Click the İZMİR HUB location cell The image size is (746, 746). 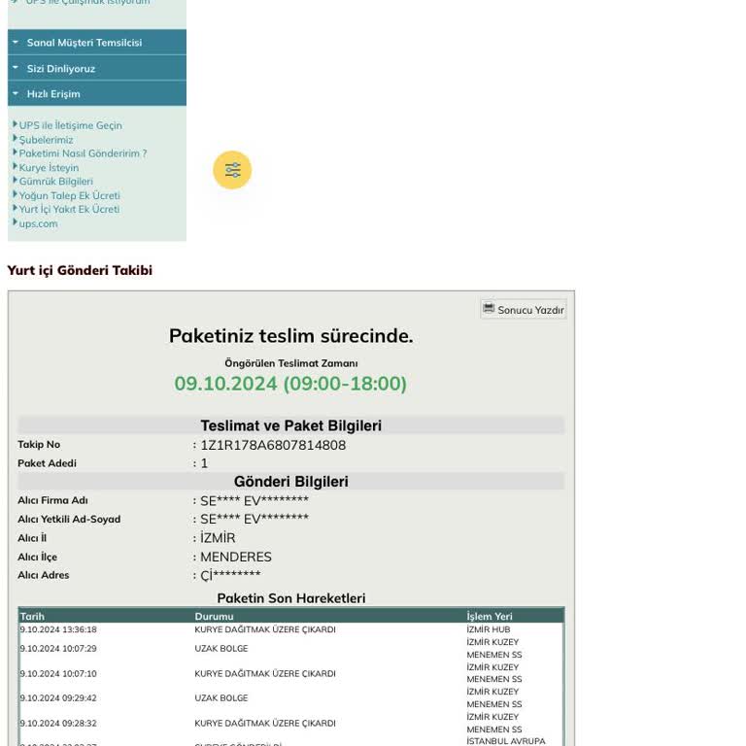(489, 629)
